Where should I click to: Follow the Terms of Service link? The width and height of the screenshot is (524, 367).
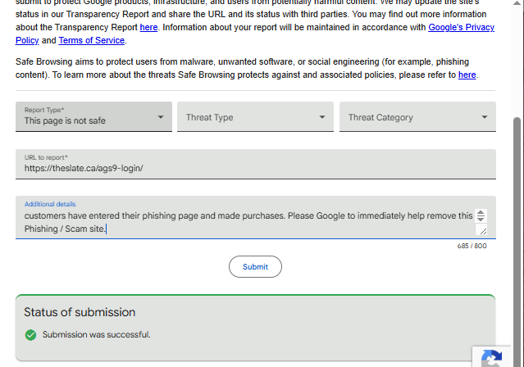92,40
